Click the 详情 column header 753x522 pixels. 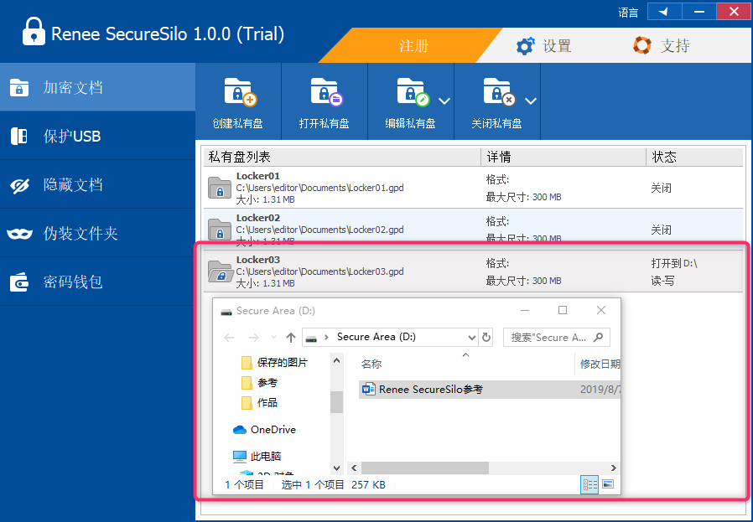pyautogui.click(x=563, y=157)
